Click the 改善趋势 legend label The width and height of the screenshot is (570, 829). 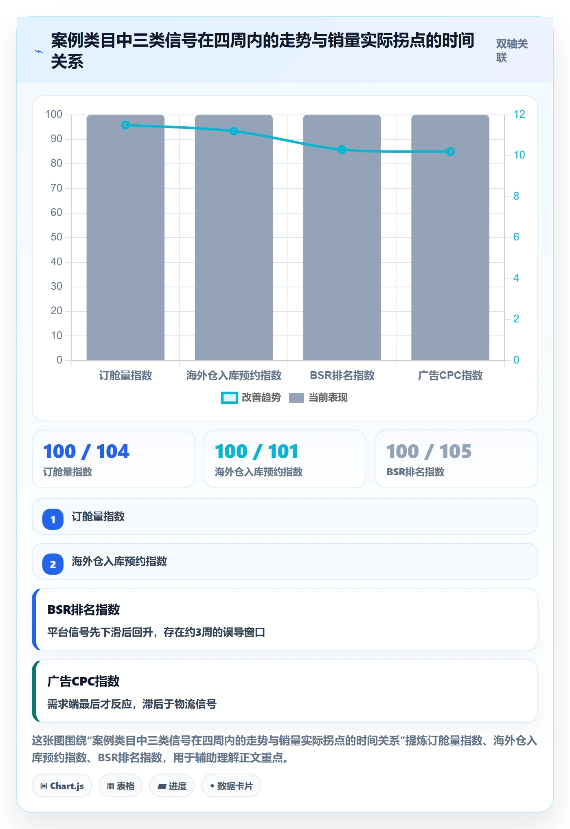click(261, 398)
